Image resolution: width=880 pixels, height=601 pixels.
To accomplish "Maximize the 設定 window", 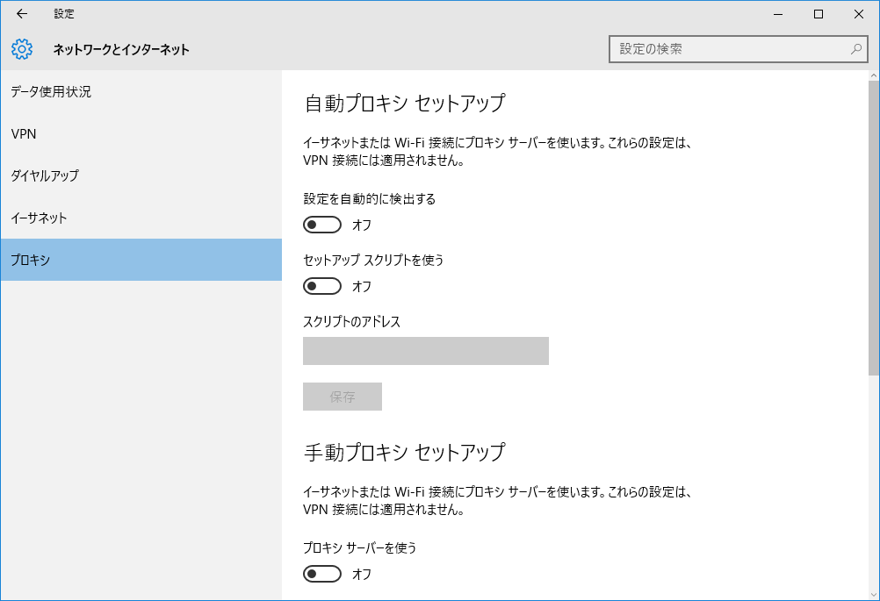I will (818, 14).
